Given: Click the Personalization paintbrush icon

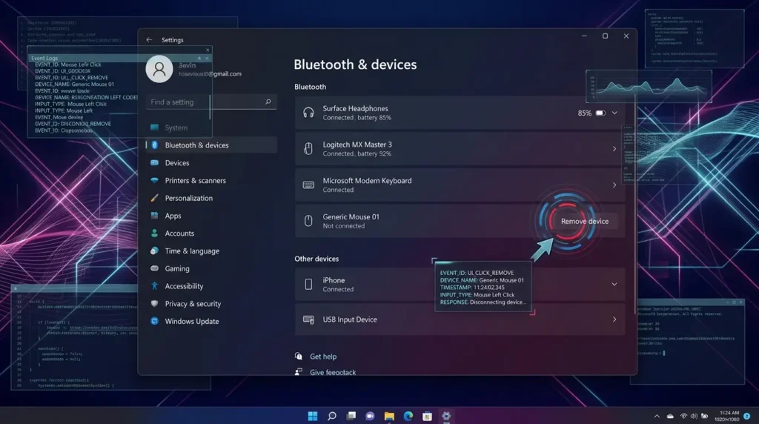Looking at the screenshot, I should (154, 198).
